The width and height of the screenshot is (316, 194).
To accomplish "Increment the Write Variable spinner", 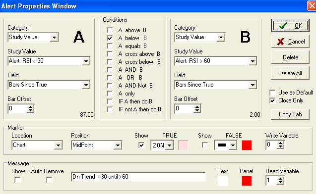I will tap(281, 143).
